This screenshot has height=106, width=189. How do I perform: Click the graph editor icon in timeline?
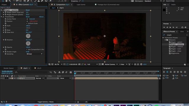click(x=71, y=72)
